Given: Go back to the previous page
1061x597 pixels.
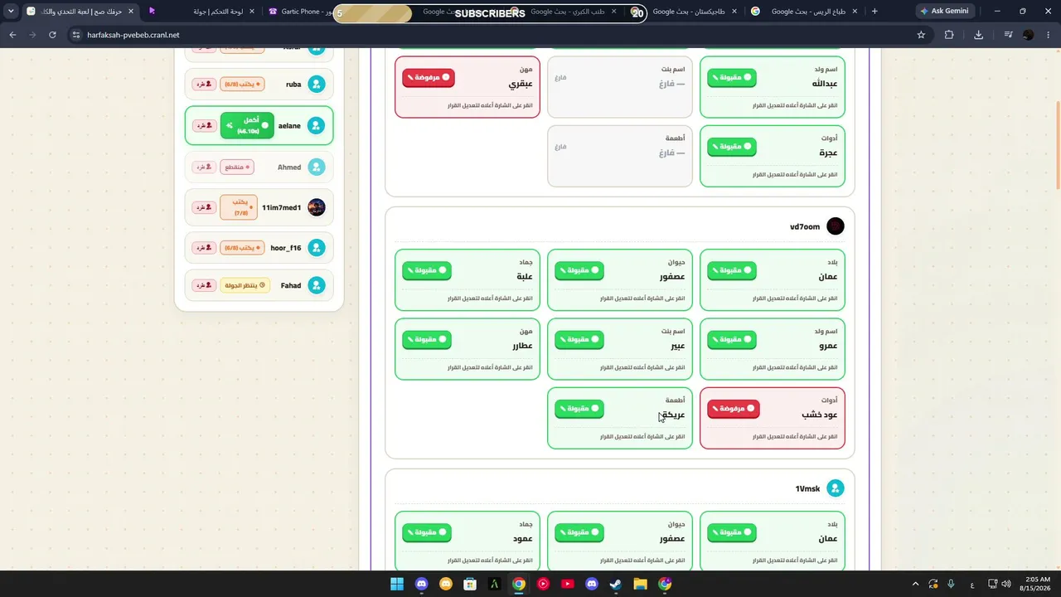Looking at the screenshot, I should 12,35.
